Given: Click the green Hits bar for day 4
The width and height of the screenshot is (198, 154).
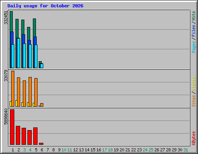Looking at the screenshot, I should pos(29,33).
